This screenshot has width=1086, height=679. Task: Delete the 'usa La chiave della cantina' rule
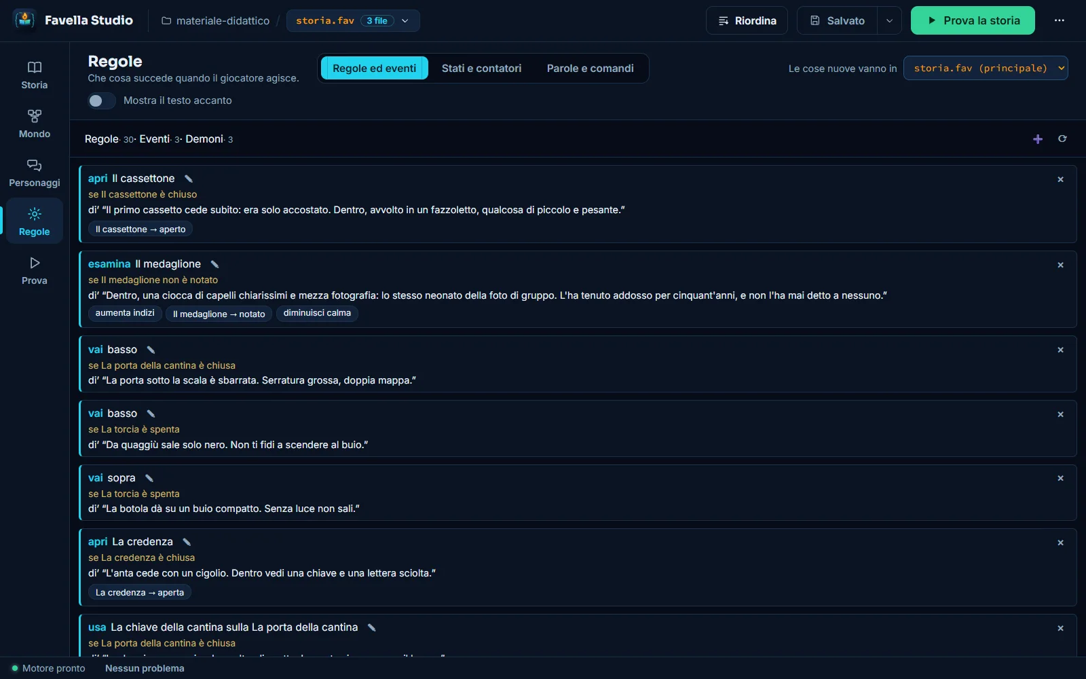1060,628
